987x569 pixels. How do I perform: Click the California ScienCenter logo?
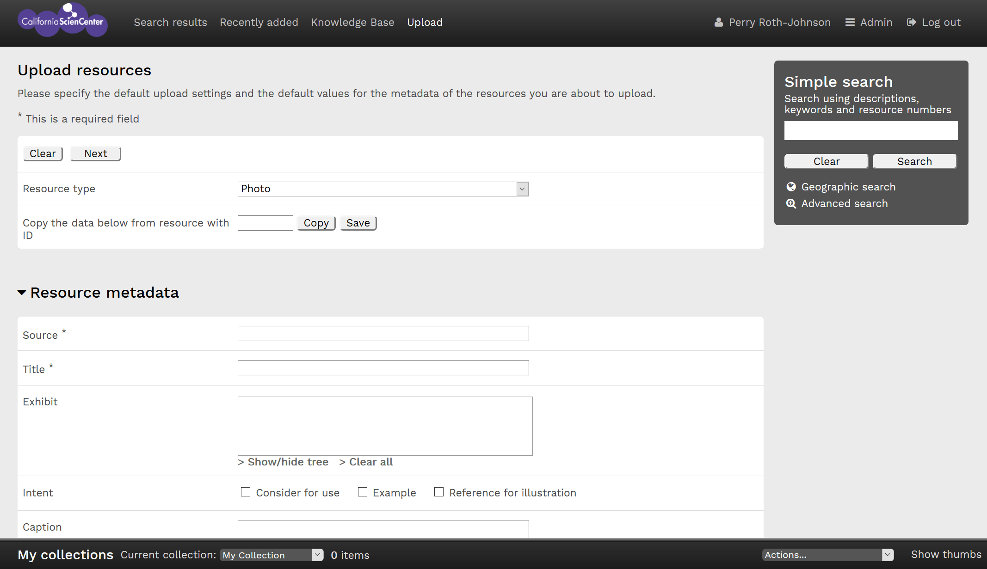tap(62, 21)
